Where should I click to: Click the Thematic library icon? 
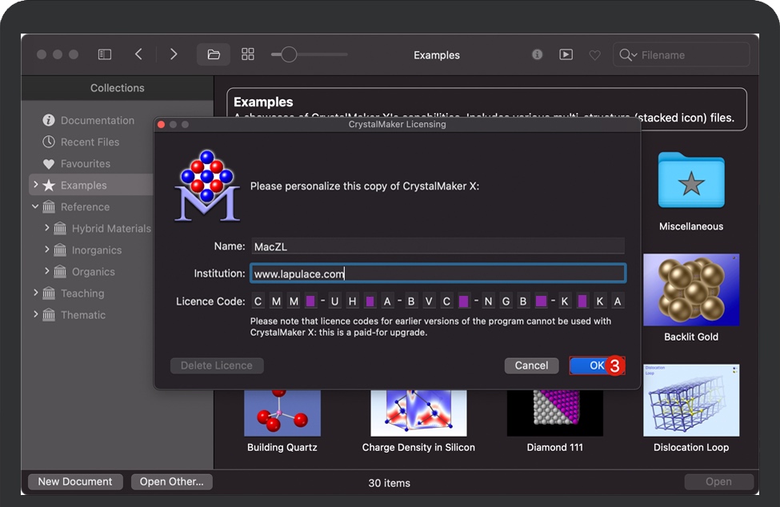pos(49,314)
